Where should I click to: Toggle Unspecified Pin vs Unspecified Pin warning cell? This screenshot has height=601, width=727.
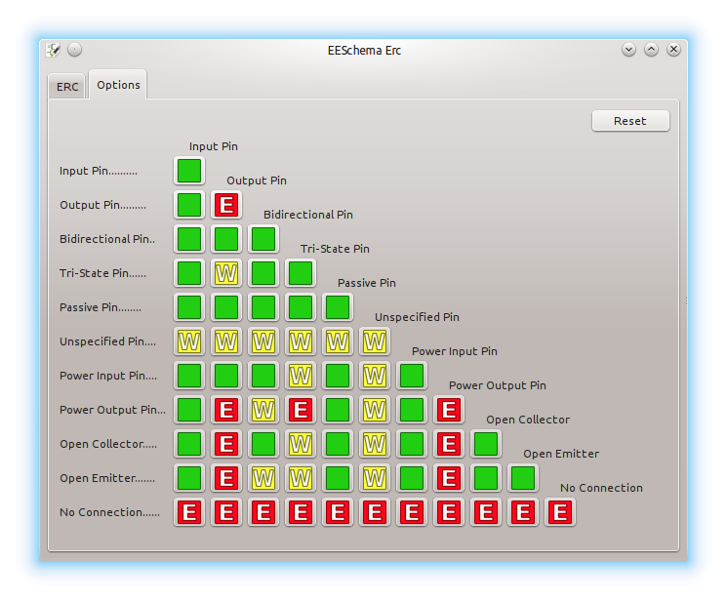pyautogui.click(x=375, y=341)
